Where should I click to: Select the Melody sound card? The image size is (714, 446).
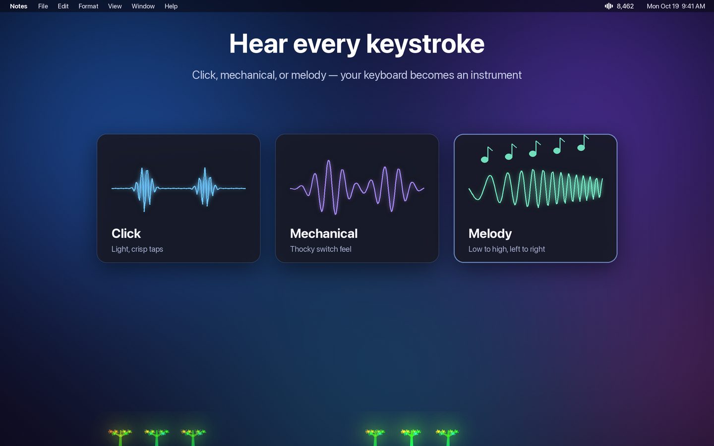535,198
